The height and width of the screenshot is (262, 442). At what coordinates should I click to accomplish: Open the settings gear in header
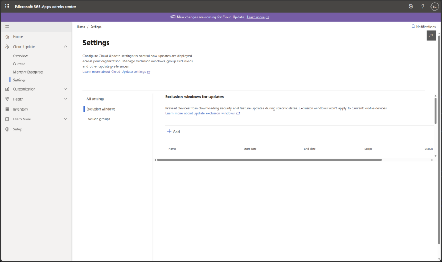coord(411,6)
